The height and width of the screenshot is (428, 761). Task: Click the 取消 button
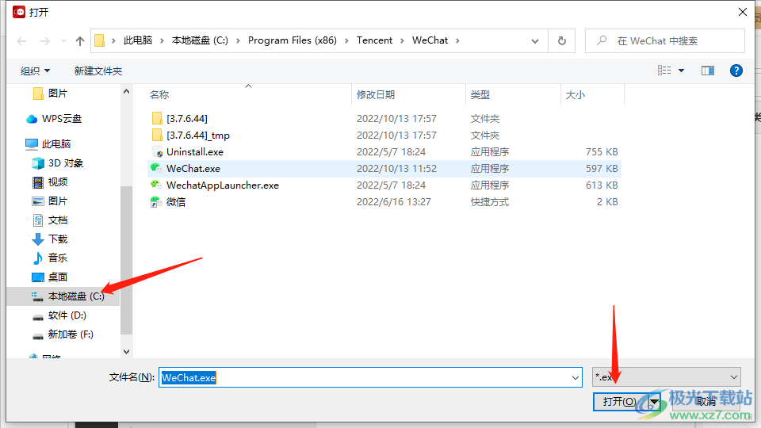pyautogui.click(x=706, y=402)
